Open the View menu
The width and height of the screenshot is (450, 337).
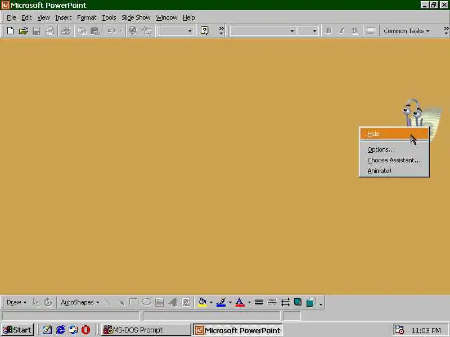click(x=43, y=17)
